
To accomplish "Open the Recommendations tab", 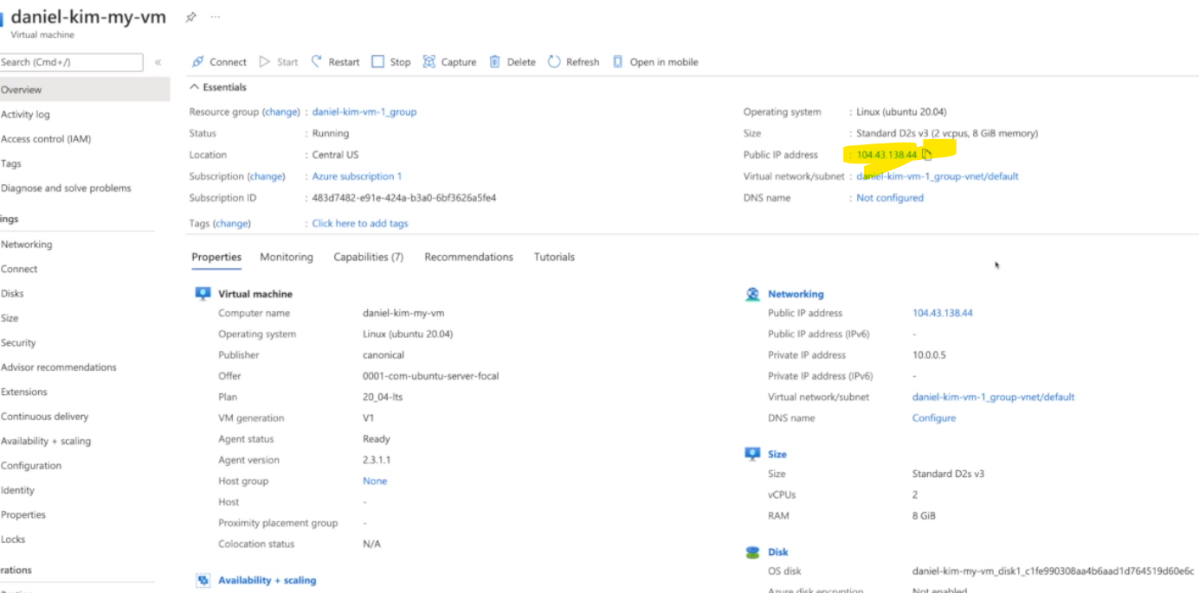I will 468,257.
